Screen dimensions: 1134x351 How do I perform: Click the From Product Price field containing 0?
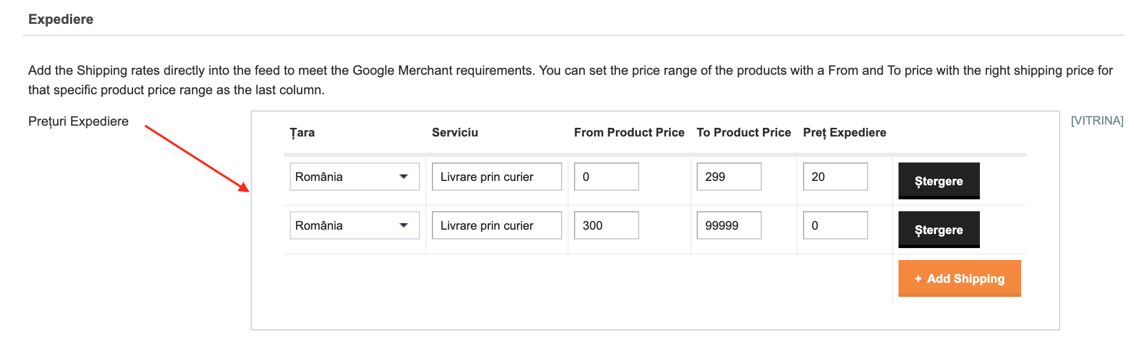point(606,177)
